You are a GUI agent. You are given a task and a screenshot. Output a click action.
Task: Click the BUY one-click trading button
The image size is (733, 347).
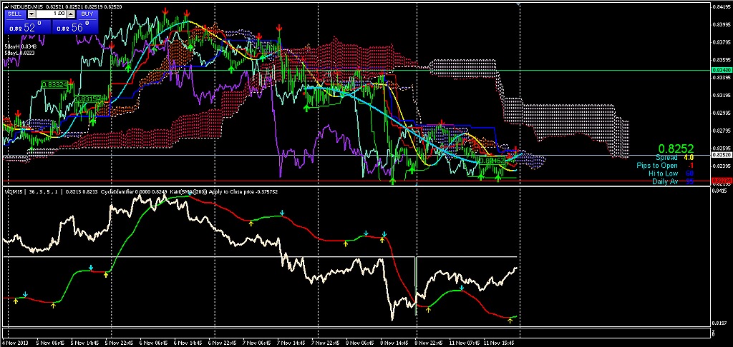click(87, 14)
